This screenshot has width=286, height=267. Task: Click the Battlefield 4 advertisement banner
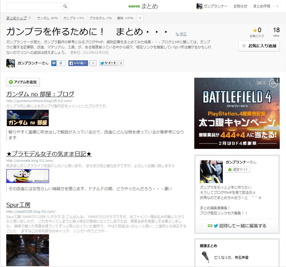237,113
